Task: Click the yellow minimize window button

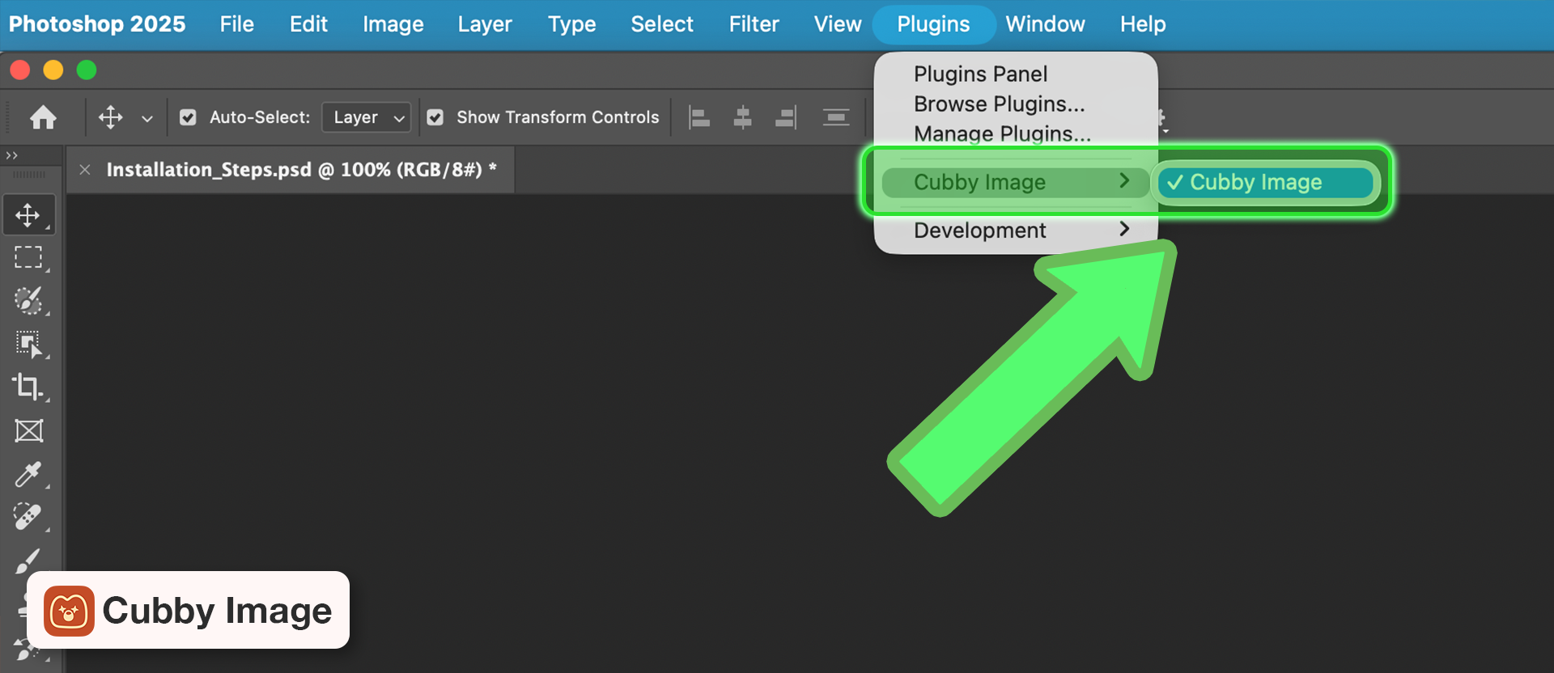Action: coord(53,70)
